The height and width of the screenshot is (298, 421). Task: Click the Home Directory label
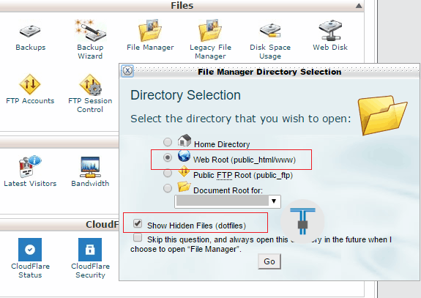tap(222, 144)
